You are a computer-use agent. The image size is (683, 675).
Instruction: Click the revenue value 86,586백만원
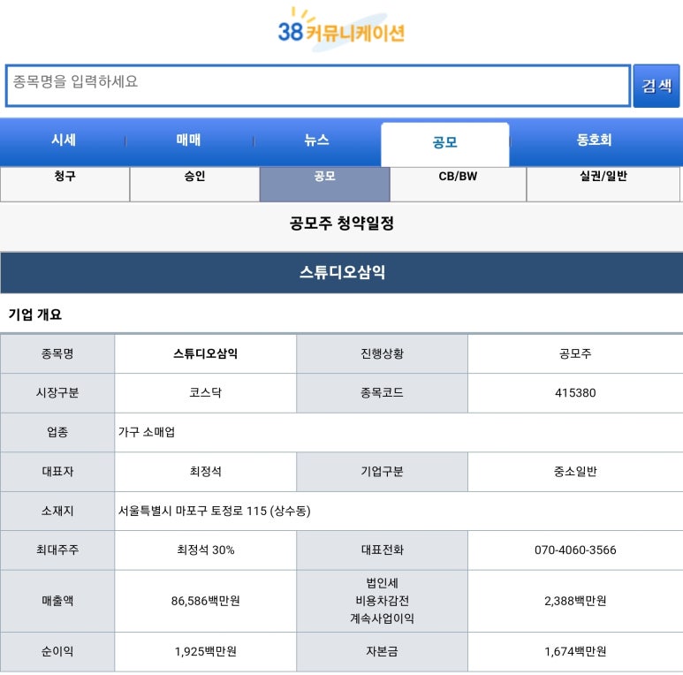[205, 601]
